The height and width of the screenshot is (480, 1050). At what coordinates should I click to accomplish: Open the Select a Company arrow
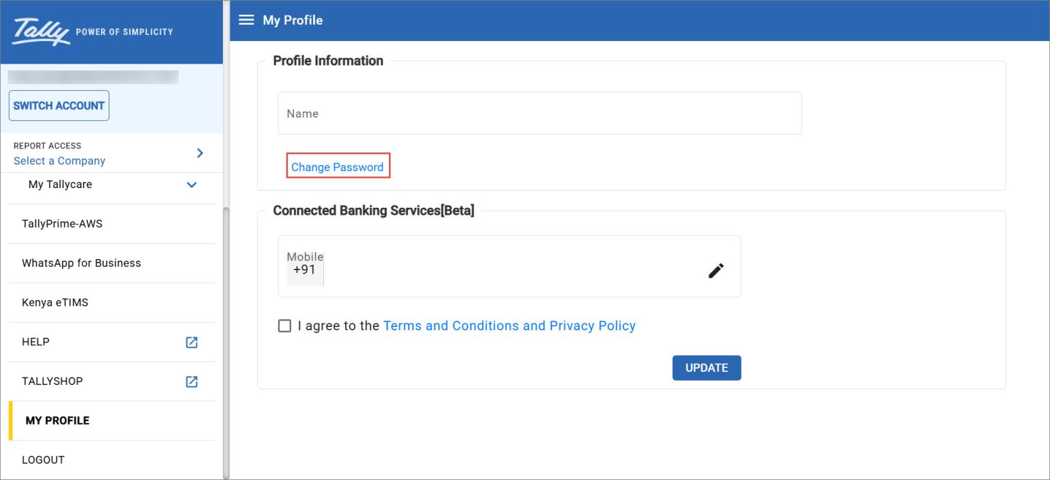point(200,153)
